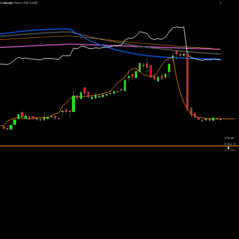
Task: Click the tall red crash candlestick
Action: [x=187, y=81]
